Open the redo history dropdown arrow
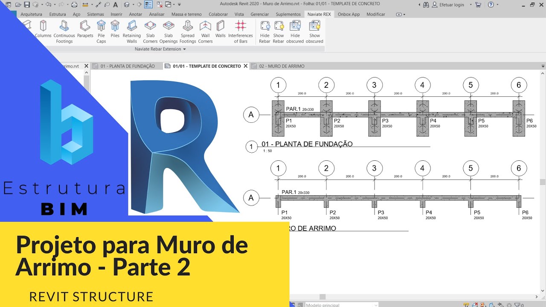Image resolution: width=546 pixels, height=307 pixels. (67, 5)
